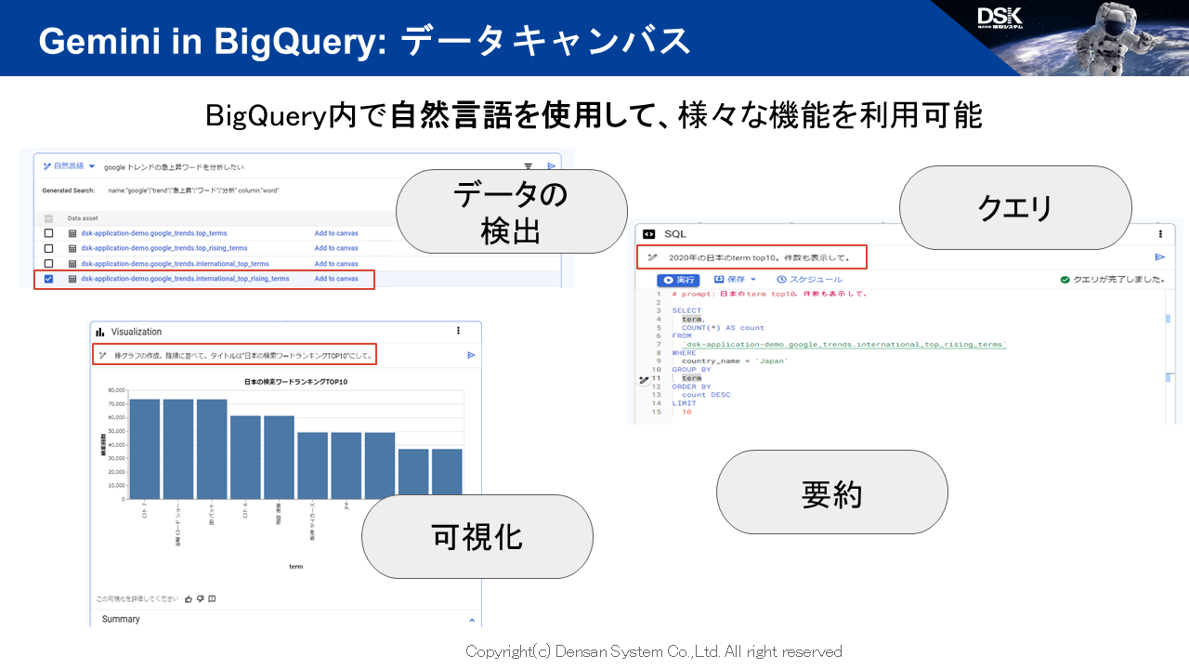Click the wand icon in the Visualization prompt

pyautogui.click(x=103, y=355)
